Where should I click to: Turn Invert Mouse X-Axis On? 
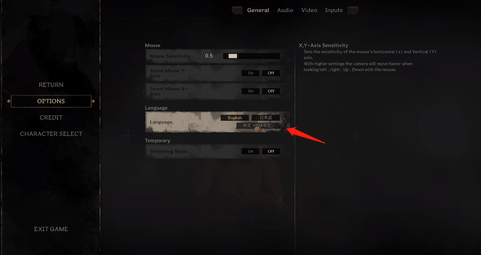click(251, 91)
